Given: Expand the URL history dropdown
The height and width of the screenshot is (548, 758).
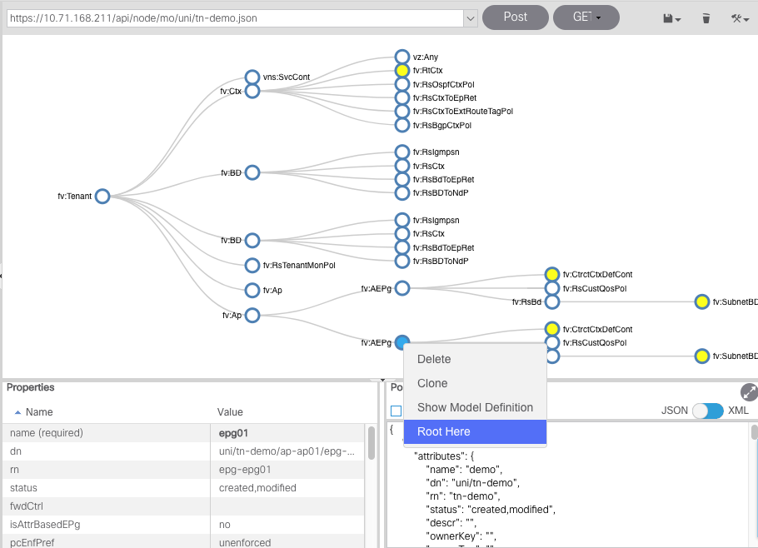Looking at the screenshot, I should pos(470,17).
